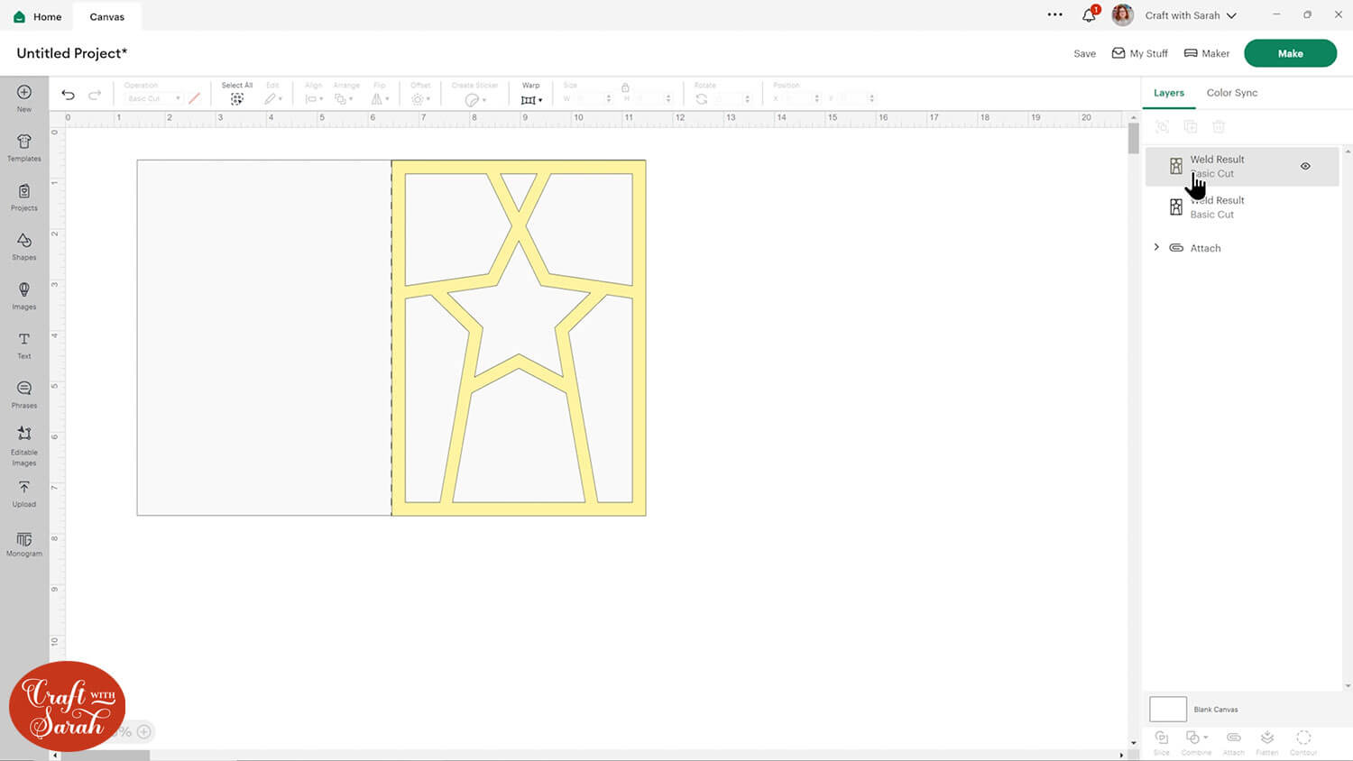
Task: Open the Images library
Action: point(24,295)
